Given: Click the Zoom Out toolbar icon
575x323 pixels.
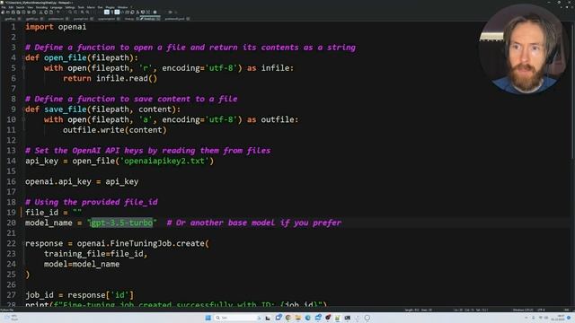Looking at the screenshot, I should [x=87, y=12].
